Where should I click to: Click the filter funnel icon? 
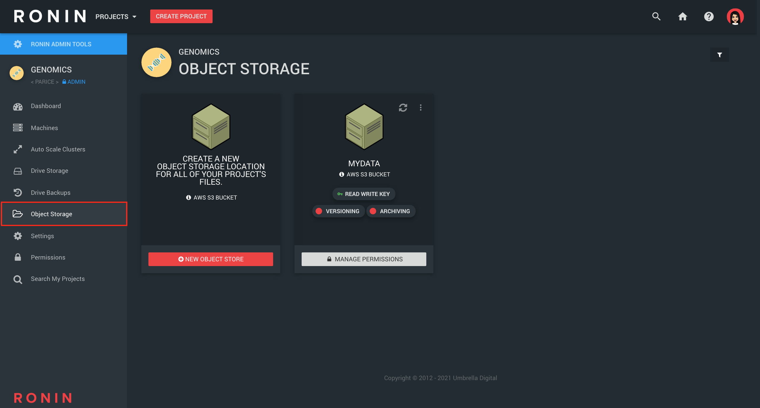[719, 55]
